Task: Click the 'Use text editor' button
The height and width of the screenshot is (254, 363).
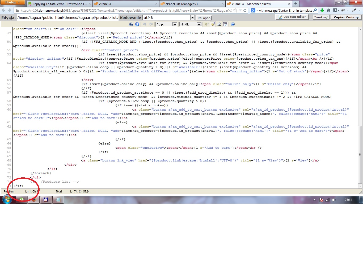Action: (292, 17)
